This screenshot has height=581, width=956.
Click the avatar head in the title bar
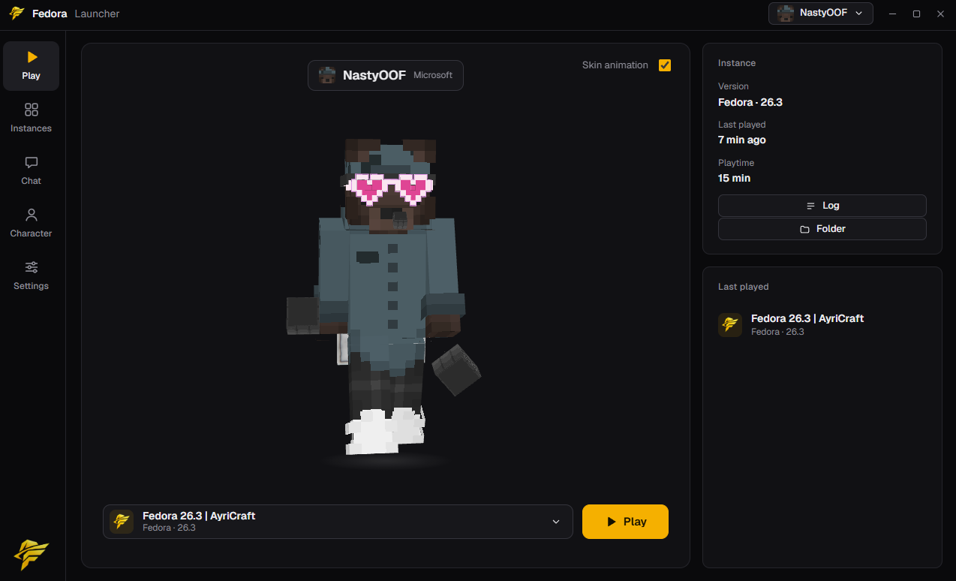[x=786, y=14]
